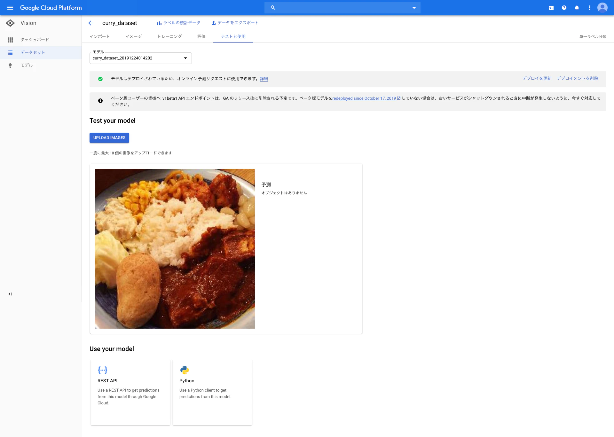Open the hamburger navigation menu
The height and width of the screenshot is (437, 614).
point(10,8)
